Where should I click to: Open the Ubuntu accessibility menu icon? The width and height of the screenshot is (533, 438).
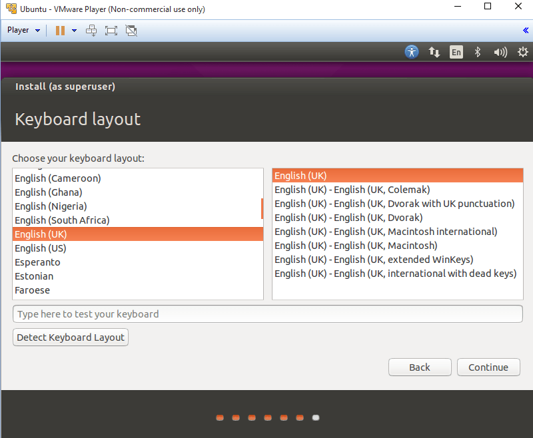[x=412, y=52]
